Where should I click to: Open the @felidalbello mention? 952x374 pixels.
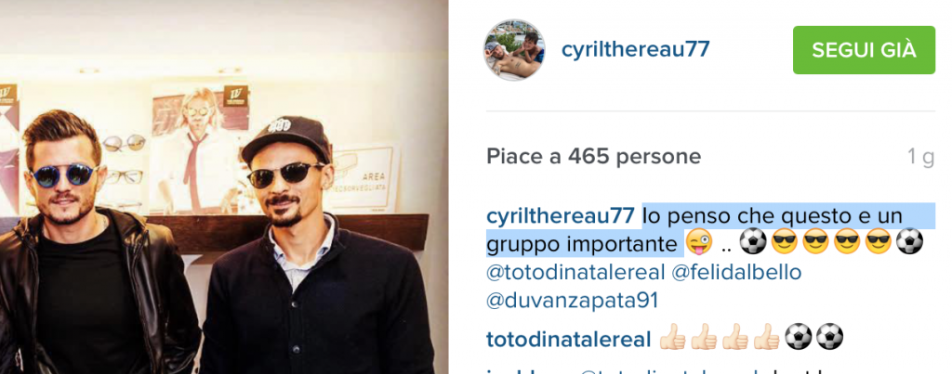click(x=737, y=272)
